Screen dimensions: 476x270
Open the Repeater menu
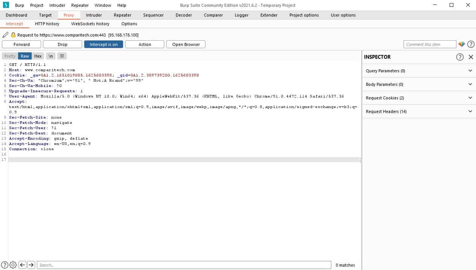[80, 5]
